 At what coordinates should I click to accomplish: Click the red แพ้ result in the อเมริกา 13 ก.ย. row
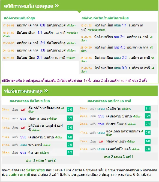click(x=101, y=141)
